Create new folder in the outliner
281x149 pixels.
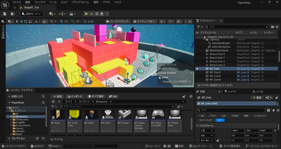pos(273,27)
